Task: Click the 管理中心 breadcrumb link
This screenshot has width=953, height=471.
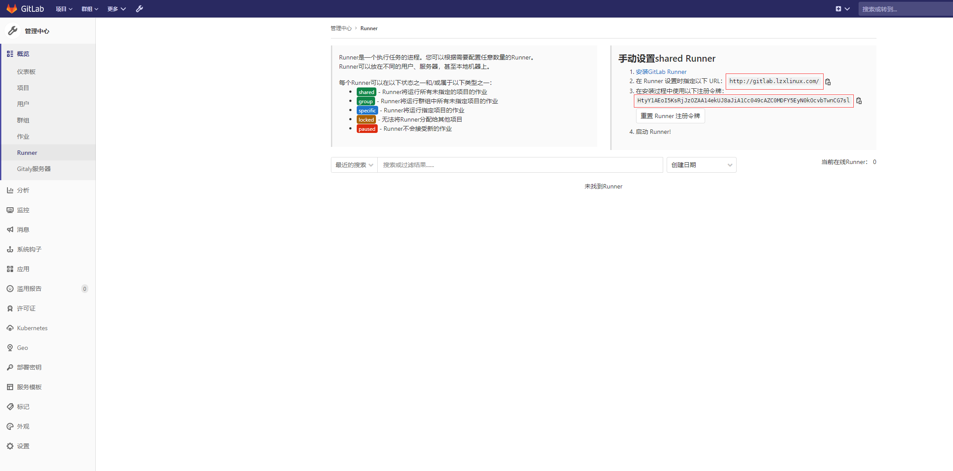Action: (x=341, y=28)
